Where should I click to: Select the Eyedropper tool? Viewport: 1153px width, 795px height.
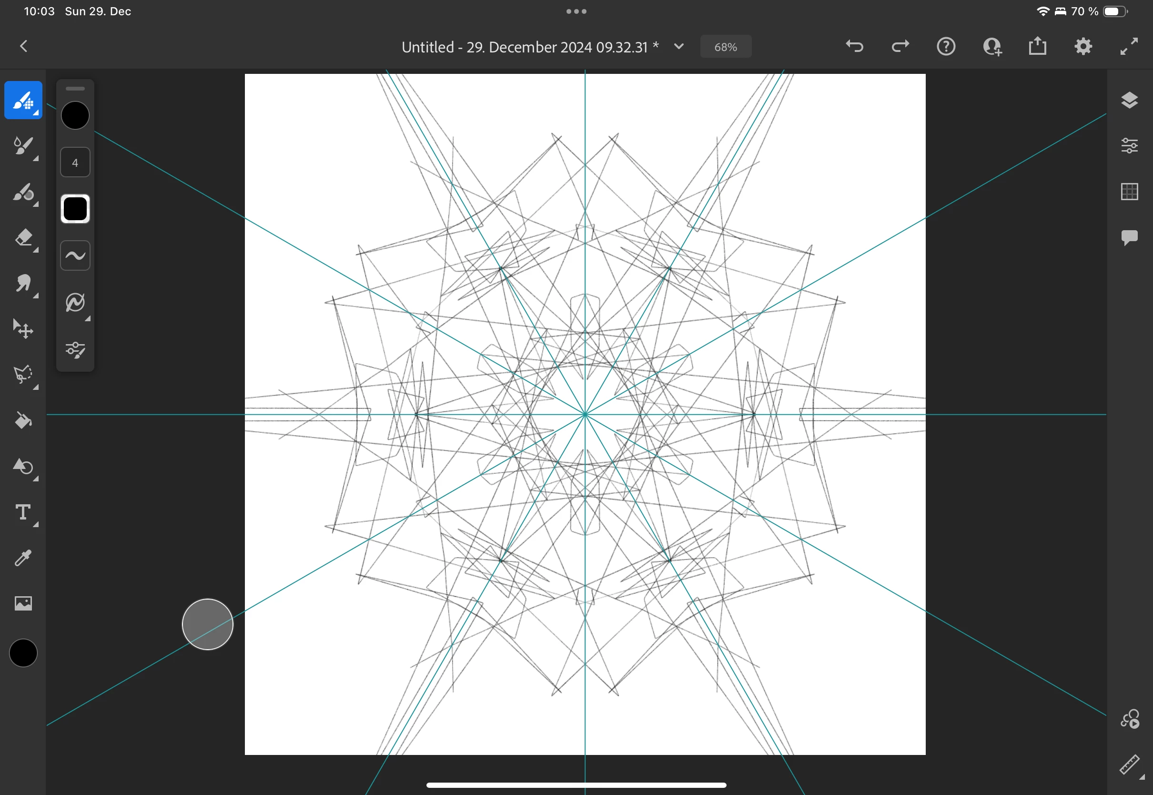[23, 558]
